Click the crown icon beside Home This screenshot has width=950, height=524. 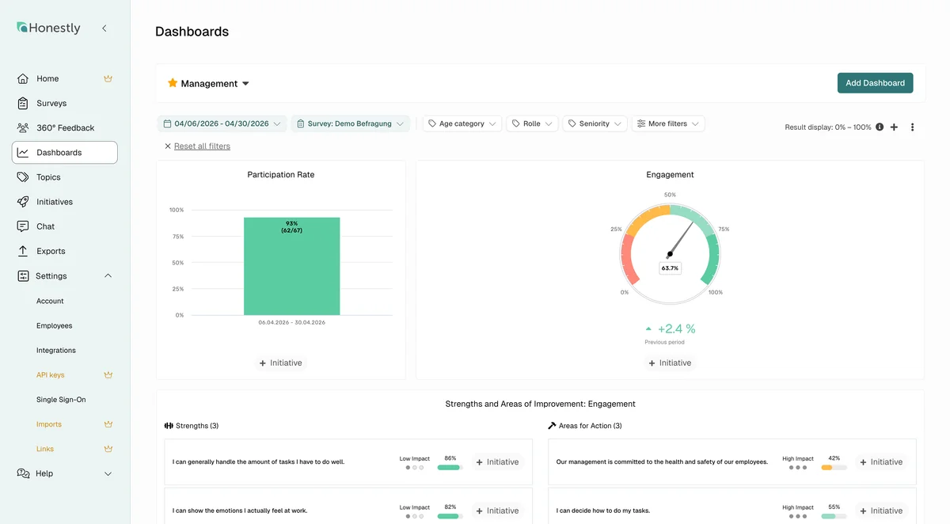pos(108,78)
